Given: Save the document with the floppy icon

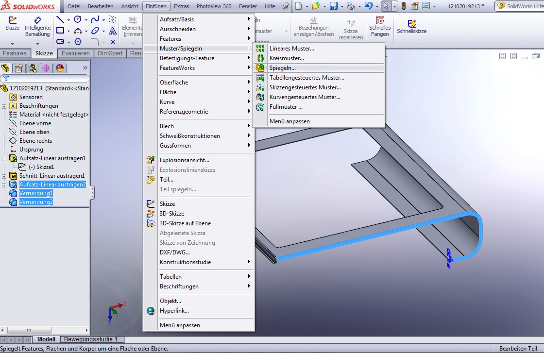Looking at the screenshot, I should (x=333, y=6).
